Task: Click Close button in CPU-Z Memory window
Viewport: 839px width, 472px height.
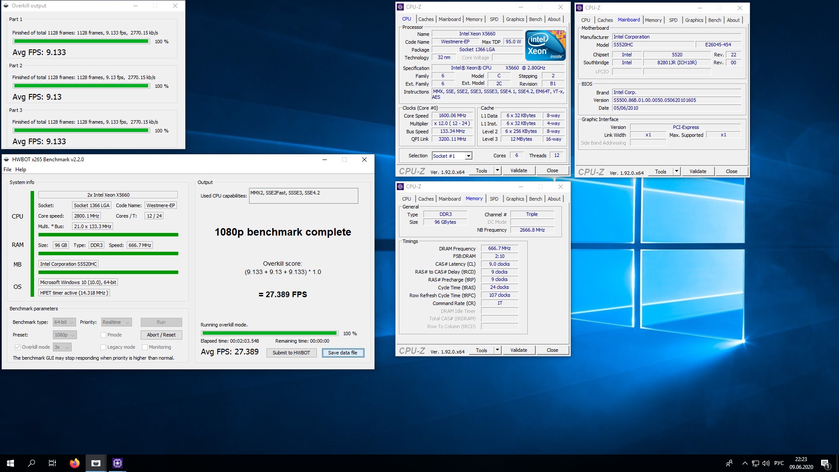Action: 552,351
